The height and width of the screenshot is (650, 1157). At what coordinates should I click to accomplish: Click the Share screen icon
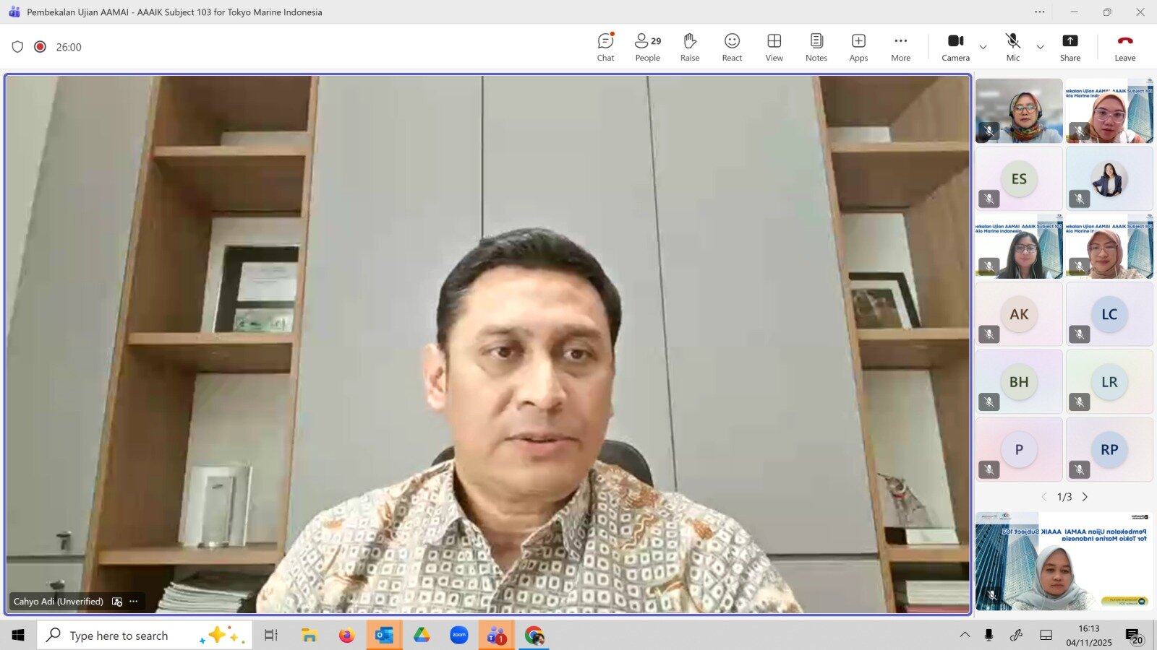coord(1070,47)
